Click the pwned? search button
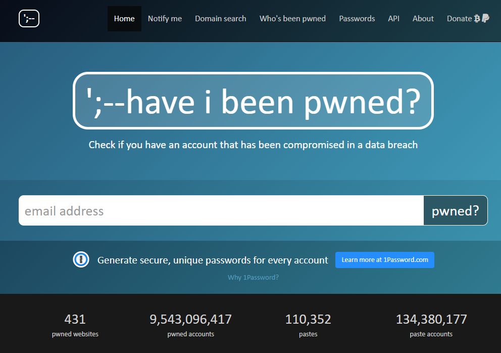This screenshot has width=501, height=353. [x=456, y=210]
